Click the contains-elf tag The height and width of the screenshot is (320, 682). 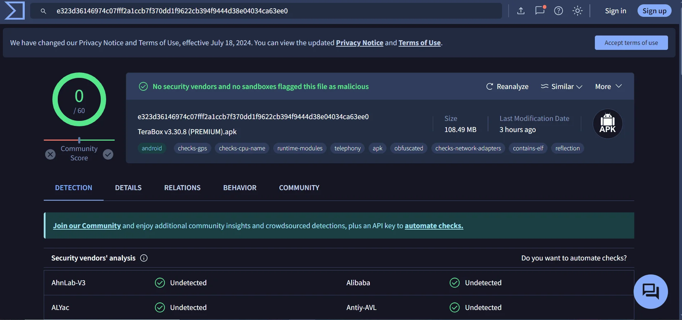tap(528, 148)
